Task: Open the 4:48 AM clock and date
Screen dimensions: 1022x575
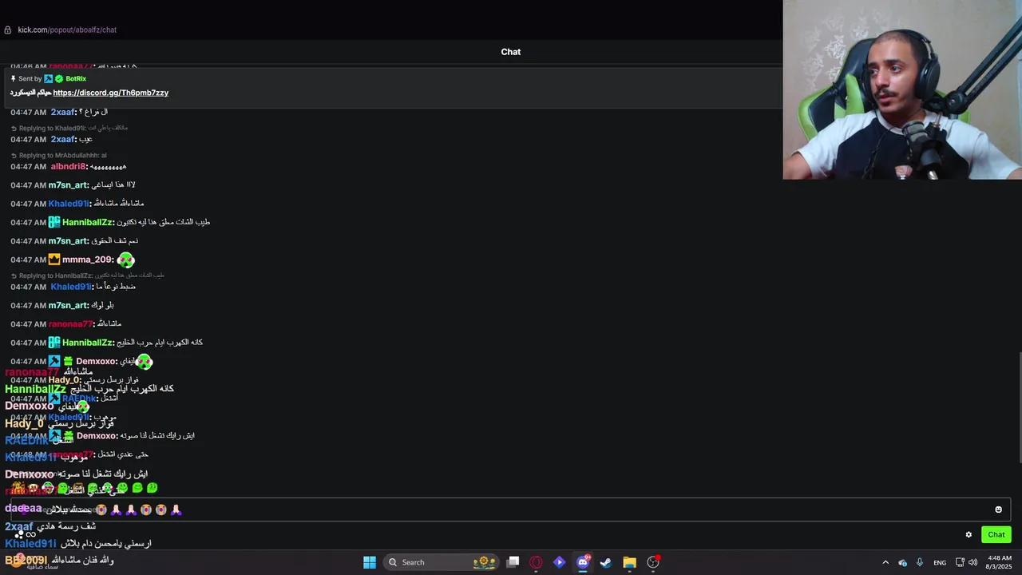Action: click(x=999, y=562)
